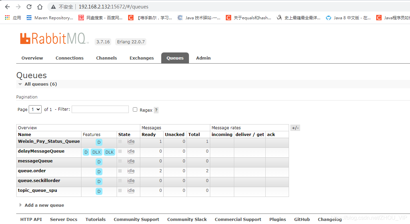410x224 pixels.
Task: Open browser home page icon
Action: pyautogui.click(x=40, y=7)
